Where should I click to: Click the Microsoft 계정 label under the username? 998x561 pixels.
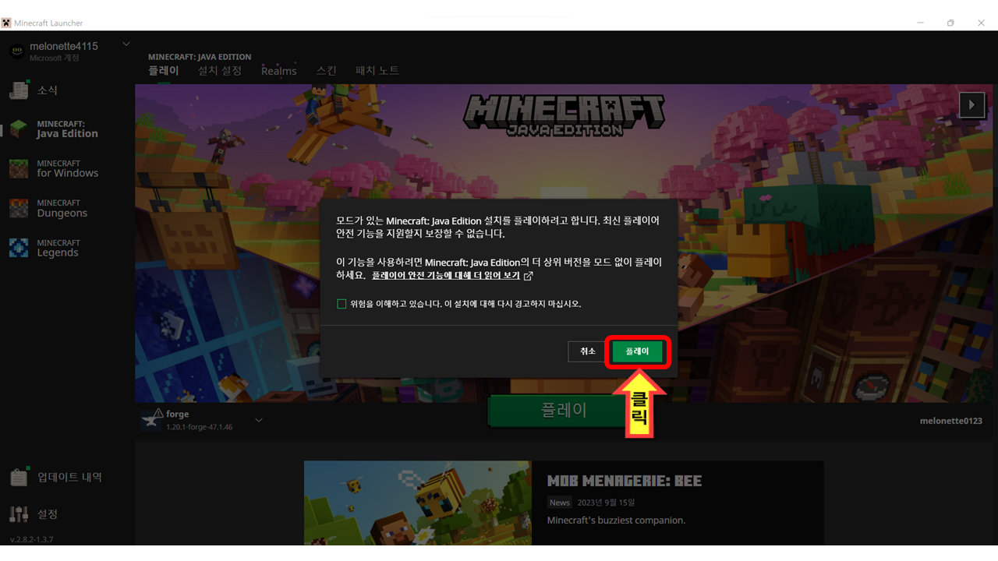pos(55,58)
